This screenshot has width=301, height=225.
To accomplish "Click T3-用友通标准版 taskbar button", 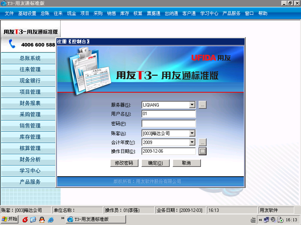I will (x=96, y=219).
